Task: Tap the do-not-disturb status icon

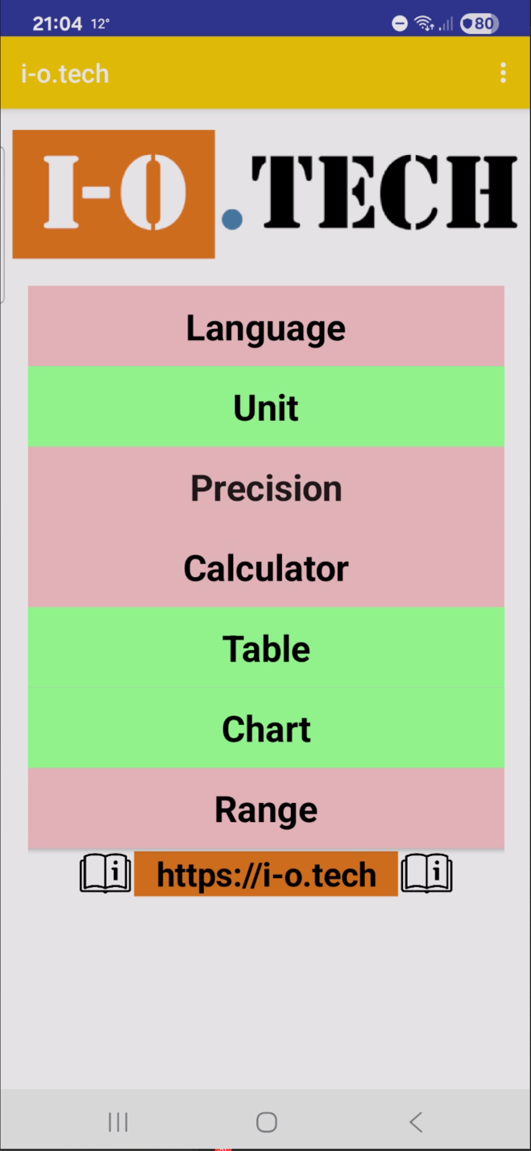Action: click(x=399, y=23)
